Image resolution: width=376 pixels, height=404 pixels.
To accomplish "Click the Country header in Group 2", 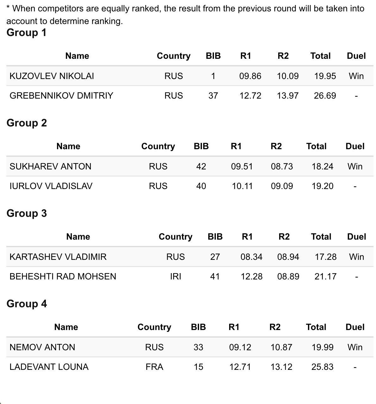I will point(158,146).
